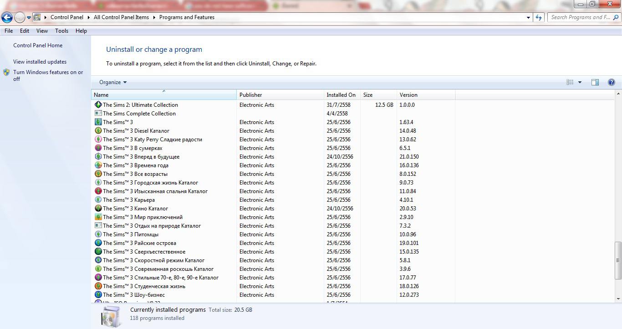Sort by the Version column header
This screenshot has height=329, width=622.
(426, 95)
